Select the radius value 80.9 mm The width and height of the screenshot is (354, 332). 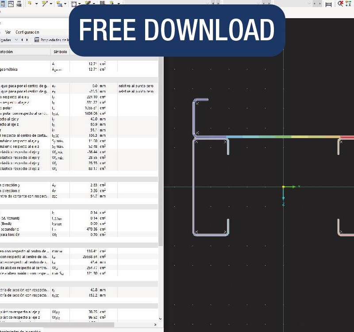click(x=94, y=124)
